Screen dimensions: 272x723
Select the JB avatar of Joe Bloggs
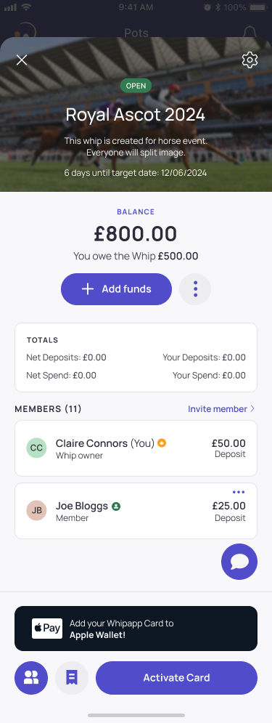(36, 511)
